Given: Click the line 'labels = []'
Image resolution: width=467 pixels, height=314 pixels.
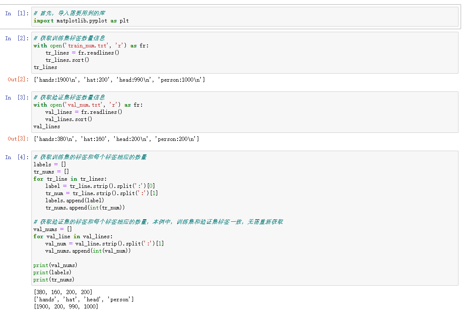Looking at the screenshot, I should (50, 165).
